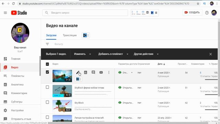Viewport: 220px width, 124px height.
Task: Close the selection action bar
Action: point(210,54)
